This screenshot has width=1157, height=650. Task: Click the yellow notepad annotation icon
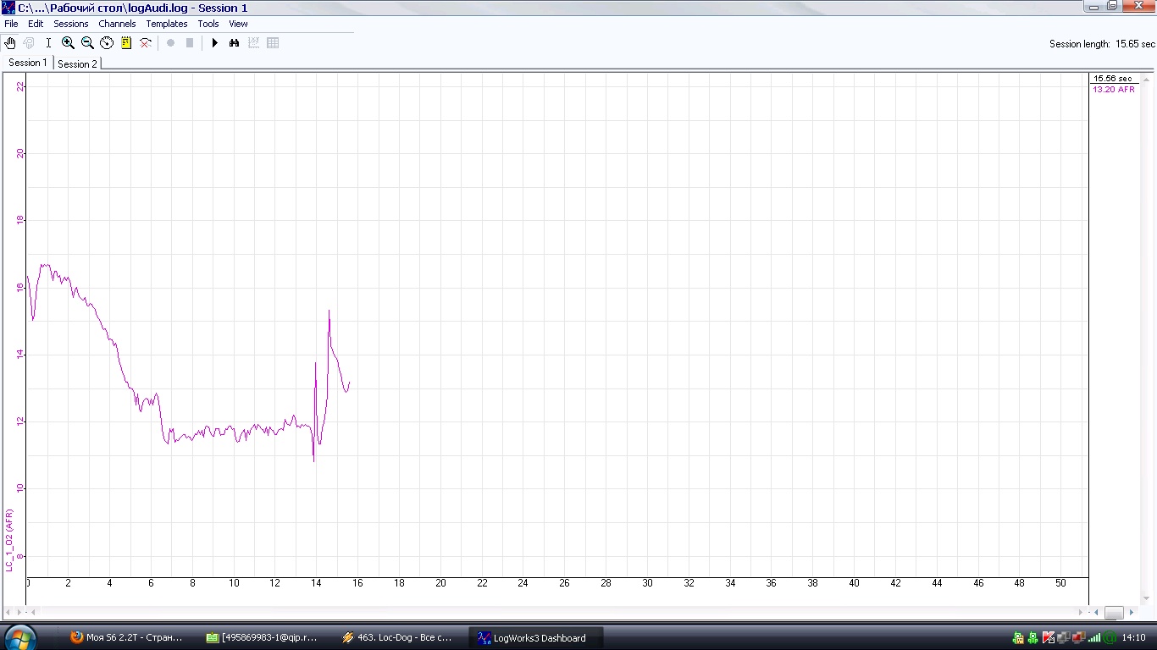click(126, 43)
